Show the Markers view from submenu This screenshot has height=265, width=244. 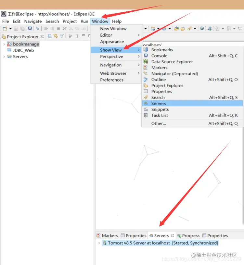(193, 68)
